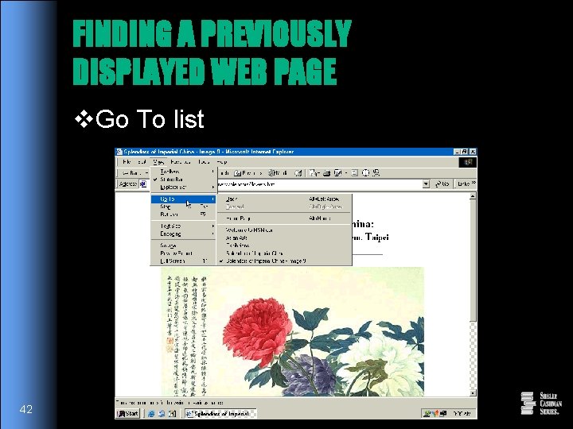Screen dimensions: 573x429
Task: Click the Edit page toolbar icon
Action: [338, 173]
